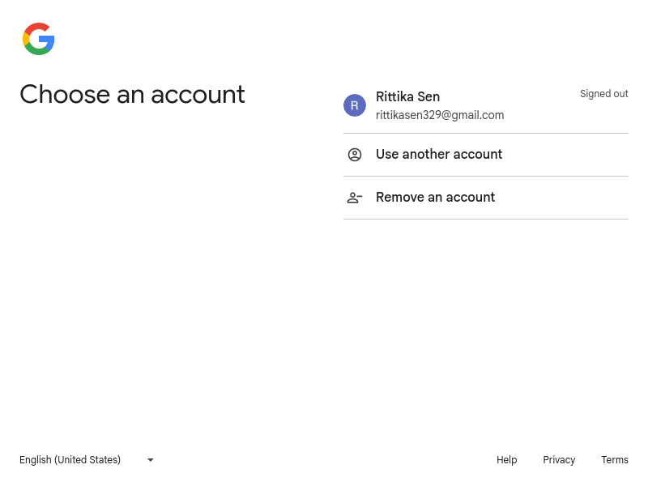Click the language dropdown arrow
648x486 pixels.
tap(151, 460)
